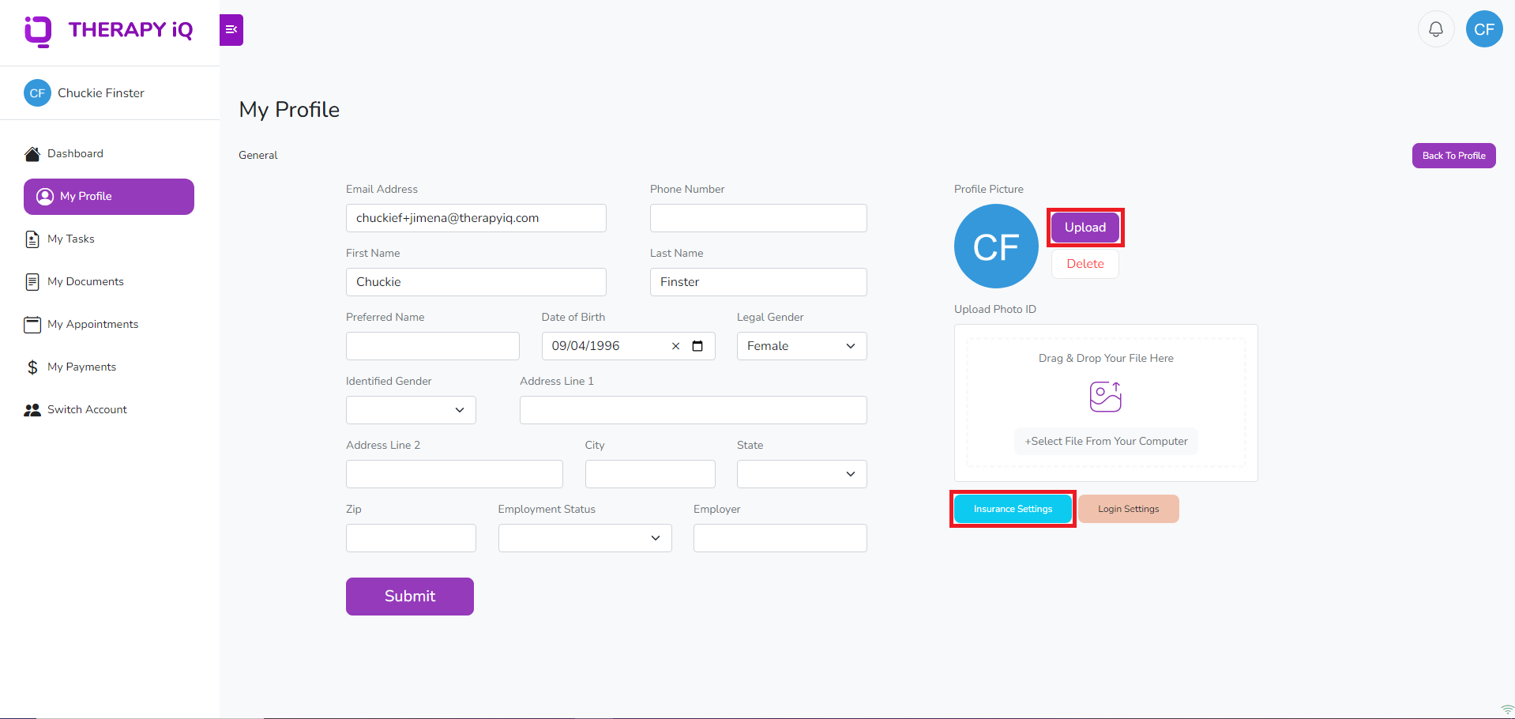Click the Phone Number input field

coord(757,217)
